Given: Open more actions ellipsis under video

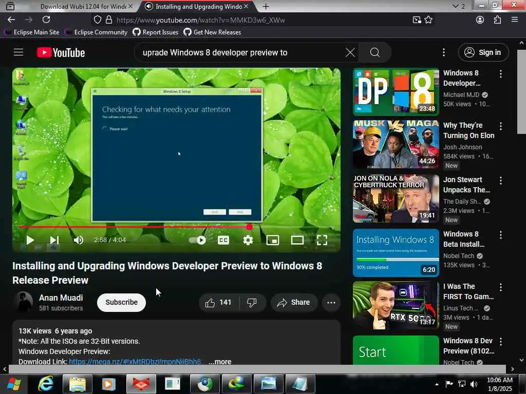Looking at the screenshot, I should 331,303.
